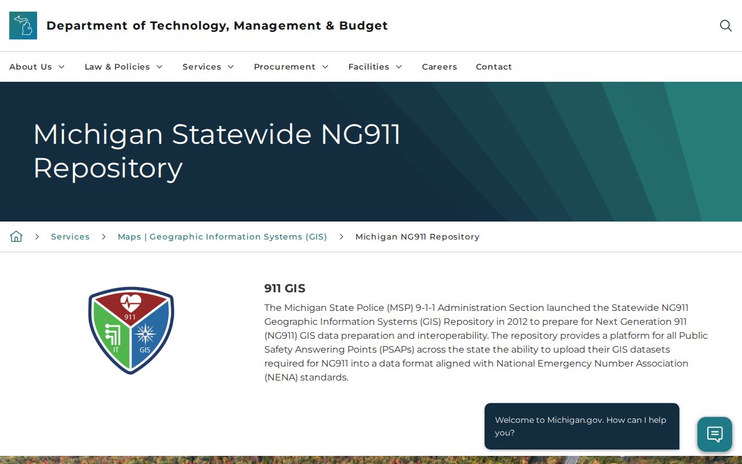This screenshot has width=742, height=464.
Task: Open the Facilities menu item
Action: click(369, 67)
